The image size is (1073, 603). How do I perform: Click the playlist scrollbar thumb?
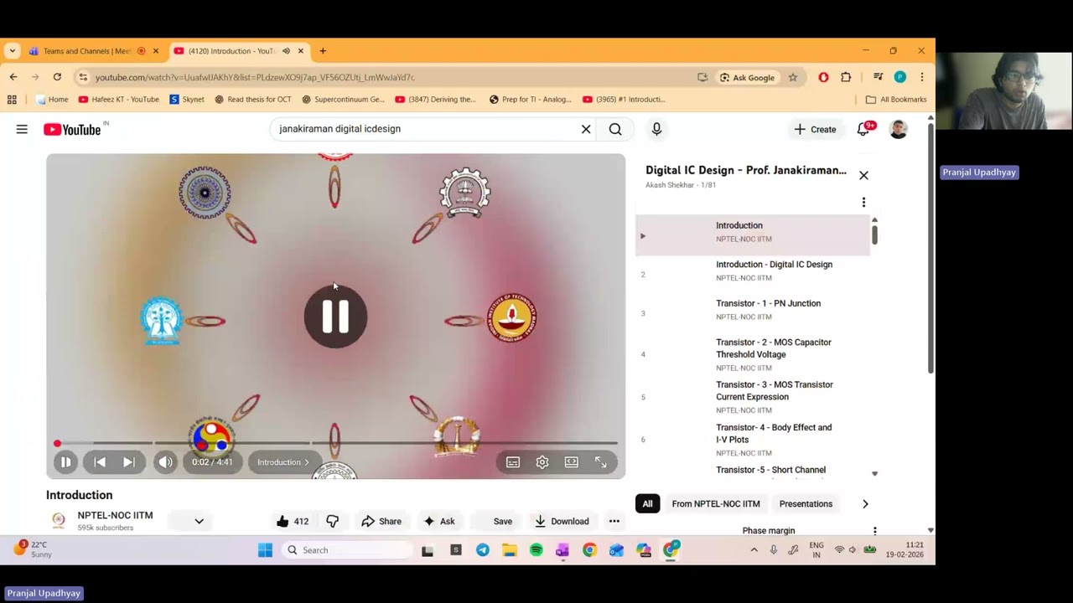click(x=874, y=234)
